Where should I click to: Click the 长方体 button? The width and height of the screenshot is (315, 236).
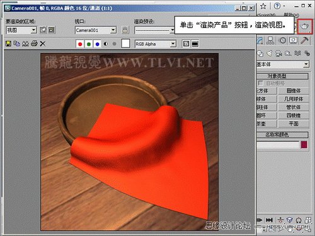pos(266,91)
